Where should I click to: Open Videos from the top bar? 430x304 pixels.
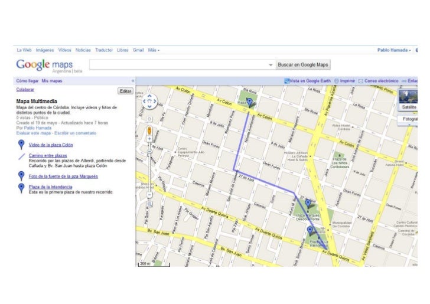(x=65, y=50)
